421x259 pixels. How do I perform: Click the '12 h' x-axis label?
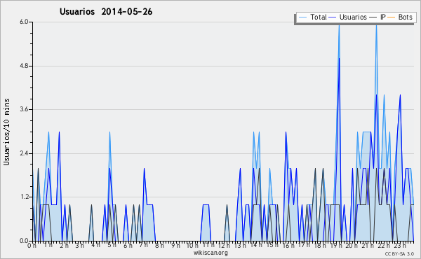click(224, 246)
